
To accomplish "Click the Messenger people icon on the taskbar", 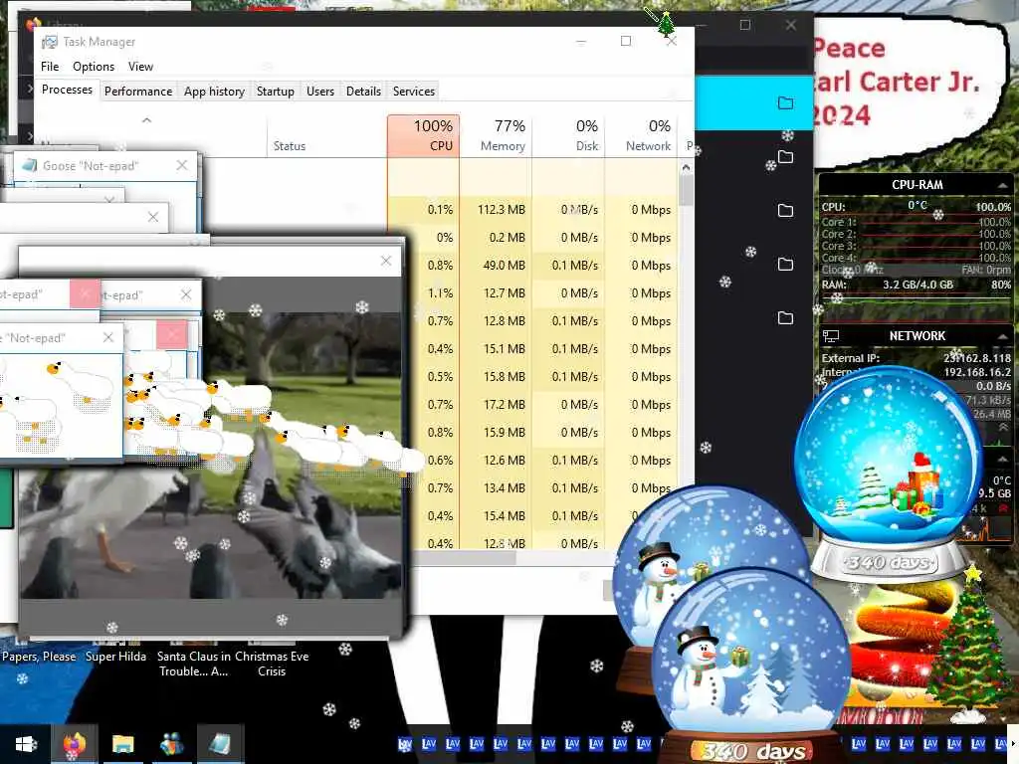I will coord(171,744).
